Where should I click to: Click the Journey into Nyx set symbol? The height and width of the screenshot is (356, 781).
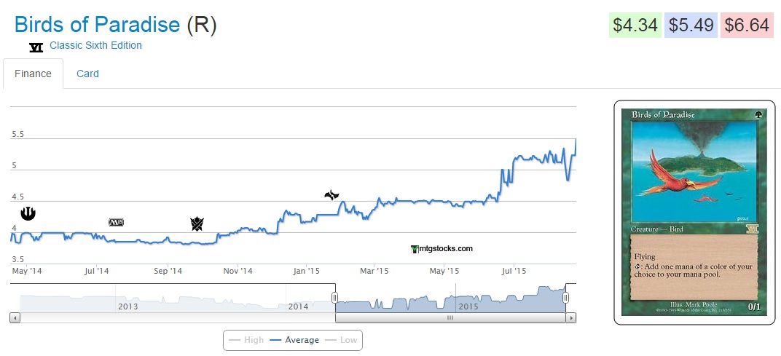pyautogui.click(x=28, y=213)
